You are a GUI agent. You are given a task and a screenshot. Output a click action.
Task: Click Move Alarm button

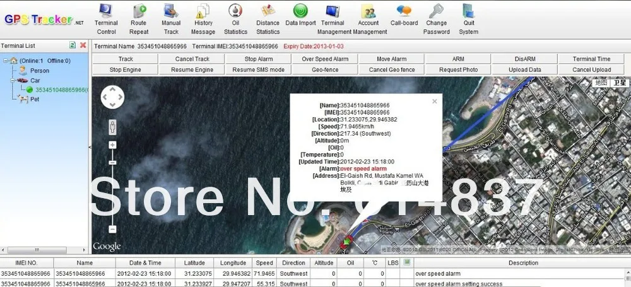392,59
